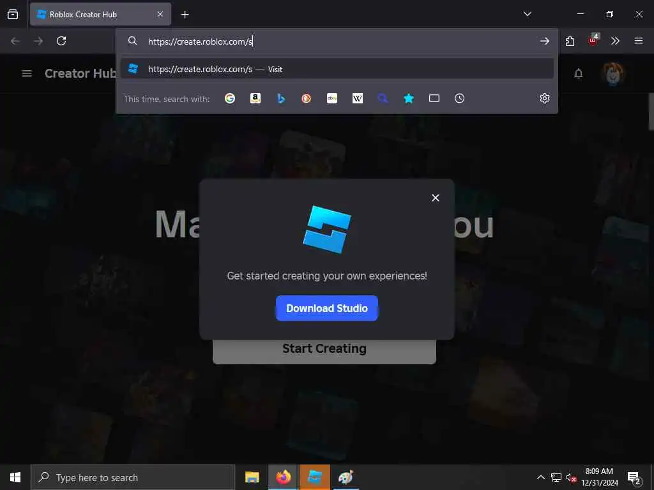
Task: Open Firefox application menu
Action: (639, 41)
